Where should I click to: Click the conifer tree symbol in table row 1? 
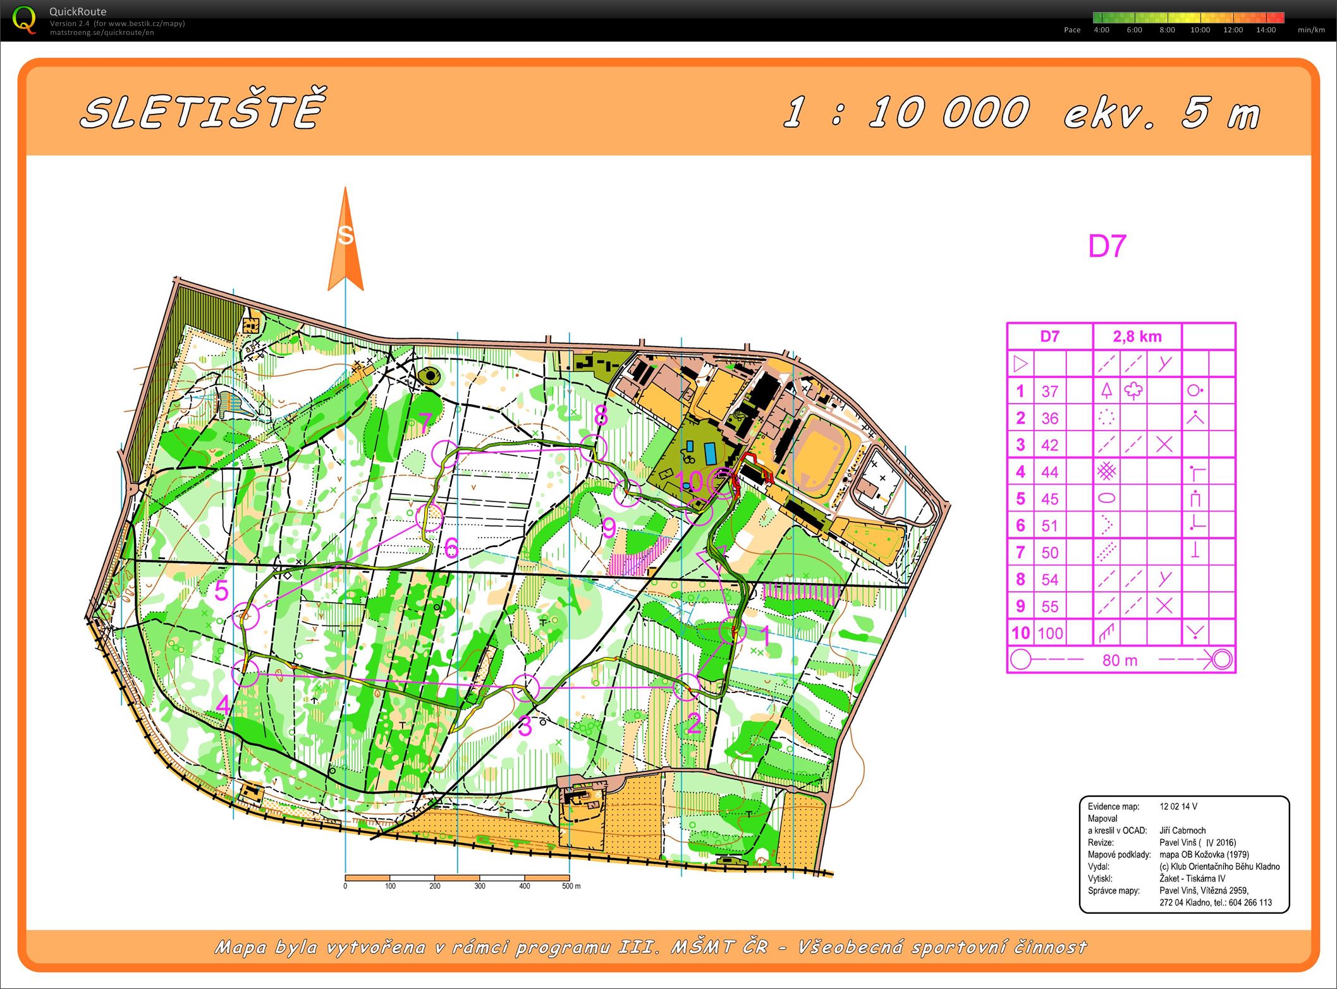(1106, 391)
